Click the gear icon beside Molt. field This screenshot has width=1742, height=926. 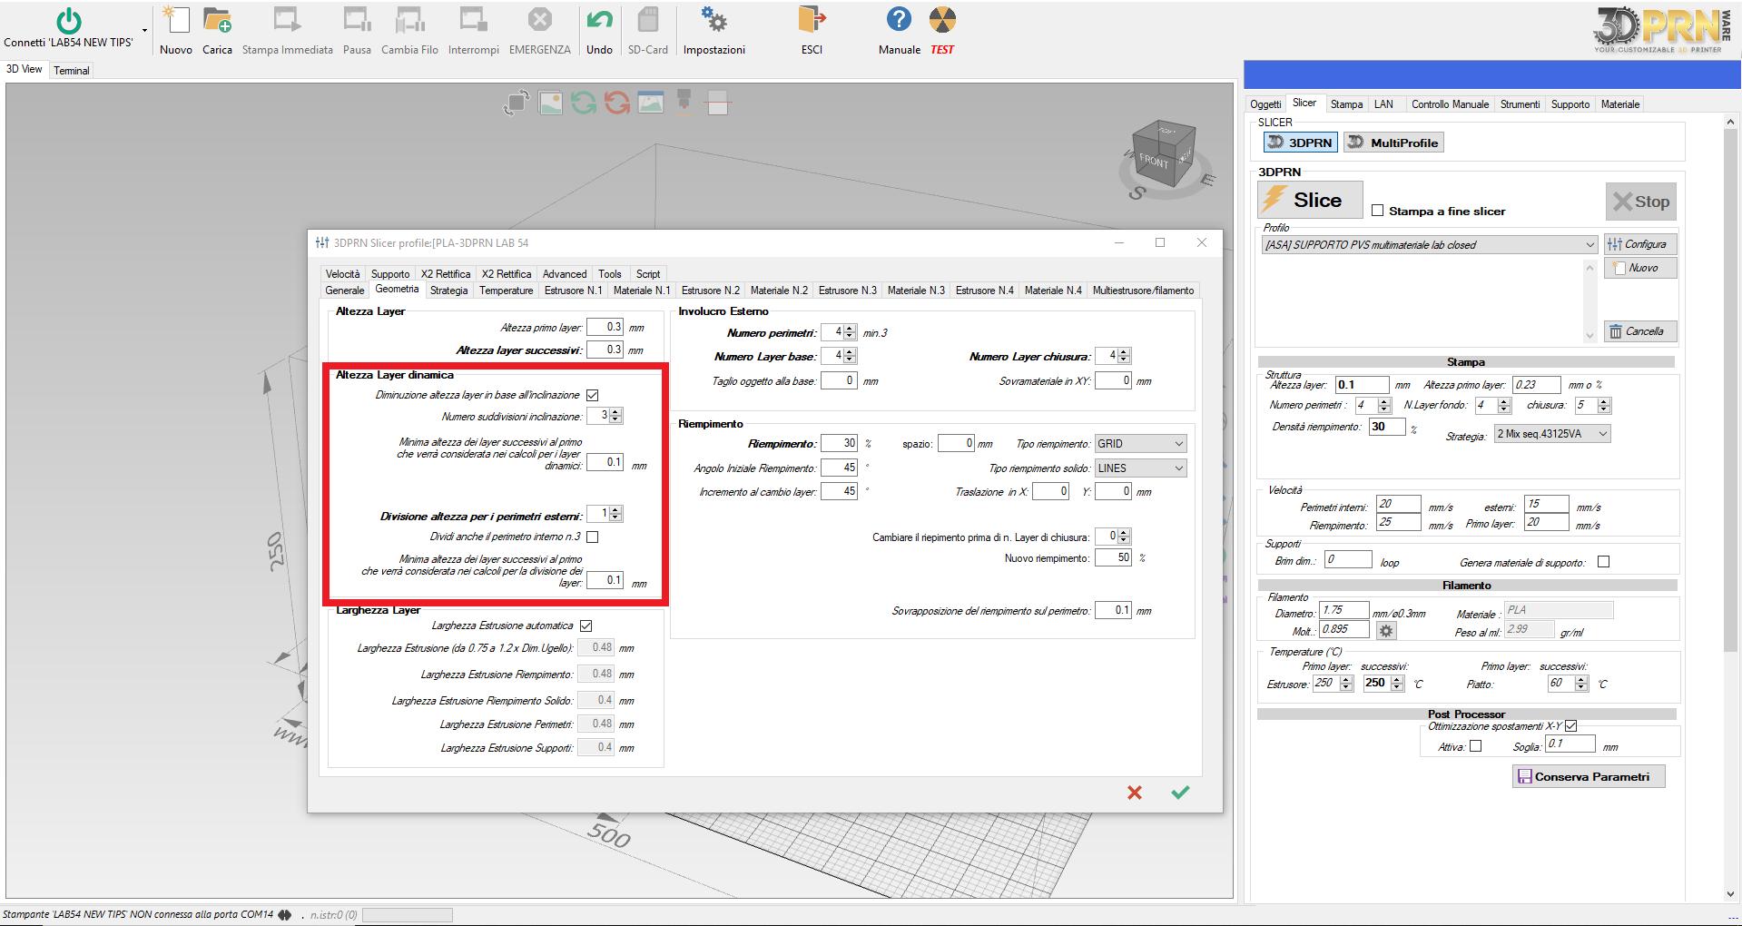1386,630
